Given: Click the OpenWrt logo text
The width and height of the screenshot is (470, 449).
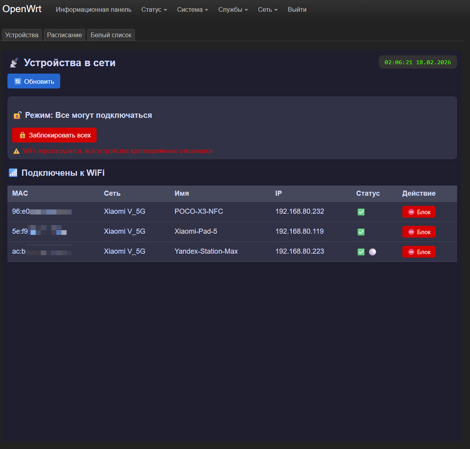Looking at the screenshot, I should coord(22,9).
